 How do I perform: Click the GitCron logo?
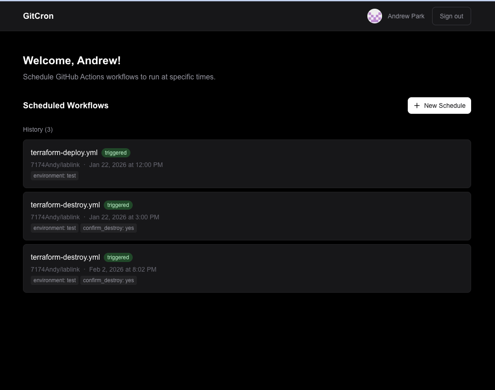38,16
